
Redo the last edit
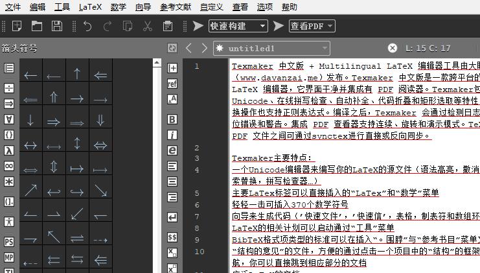coord(108,26)
